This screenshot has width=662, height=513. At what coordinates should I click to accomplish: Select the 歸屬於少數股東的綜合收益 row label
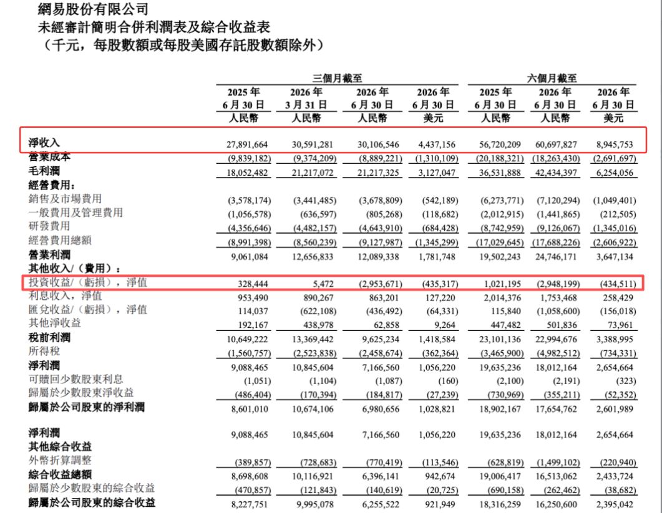(x=91, y=488)
